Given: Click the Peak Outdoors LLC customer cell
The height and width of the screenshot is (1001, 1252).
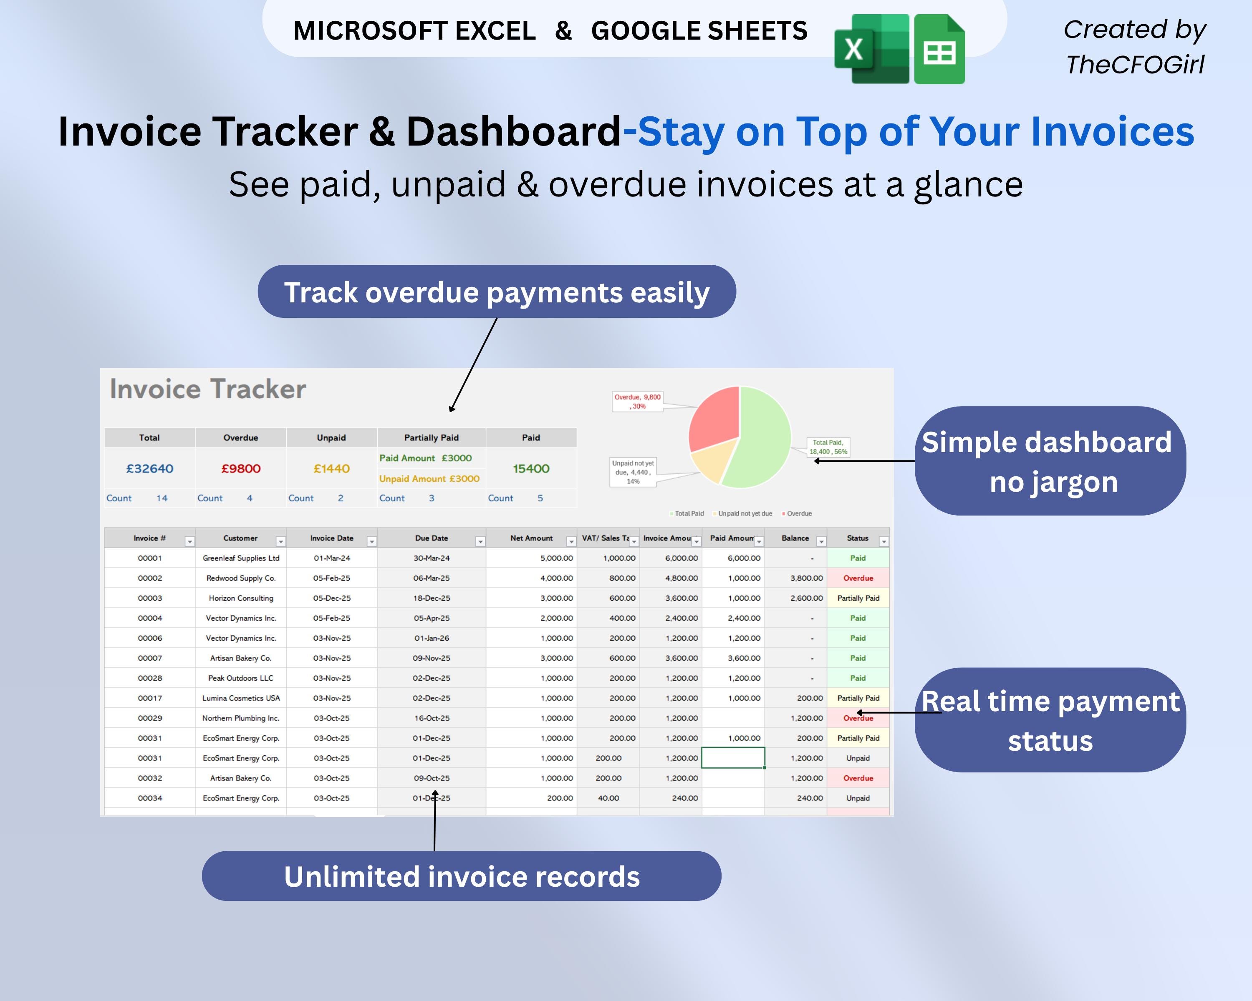Looking at the screenshot, I should [241, 678].
